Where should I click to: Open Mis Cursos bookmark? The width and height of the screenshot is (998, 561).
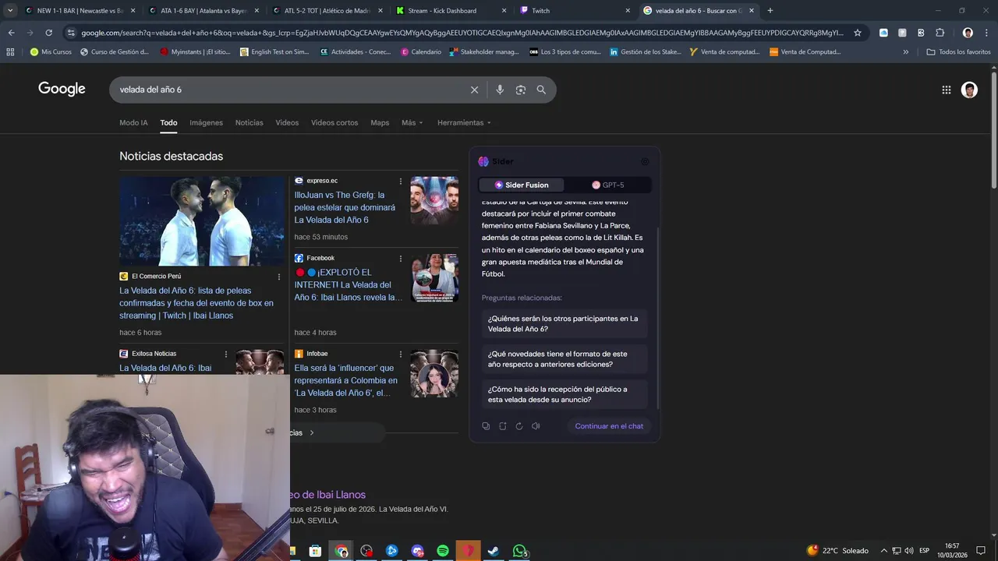[x=51, y=52]
